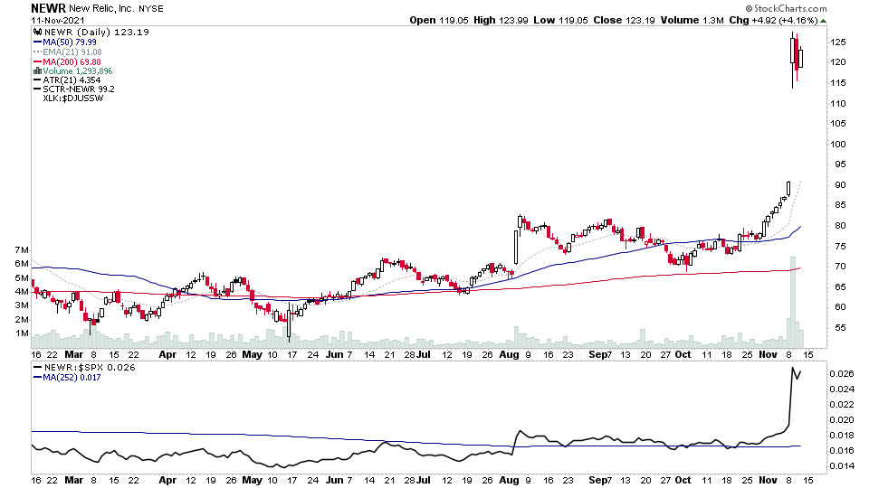Viewport: 869px width, 488px height.
Task: Click the 7M volume axis label
Action: (22, 250)
